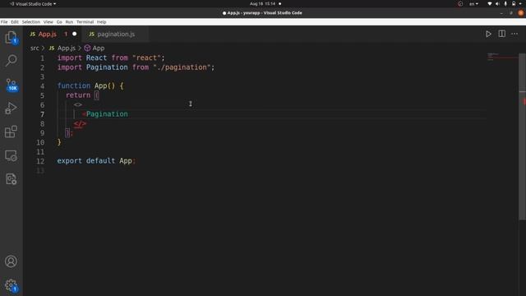Click the "react" string on line 1

point(146,58)
